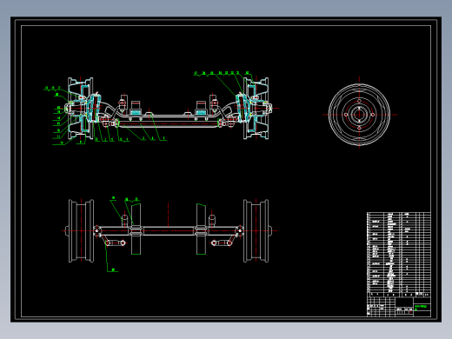This screenshot has height=339, width=452.
Task: Click the green drawing title text in the title block
Action: 421,307
